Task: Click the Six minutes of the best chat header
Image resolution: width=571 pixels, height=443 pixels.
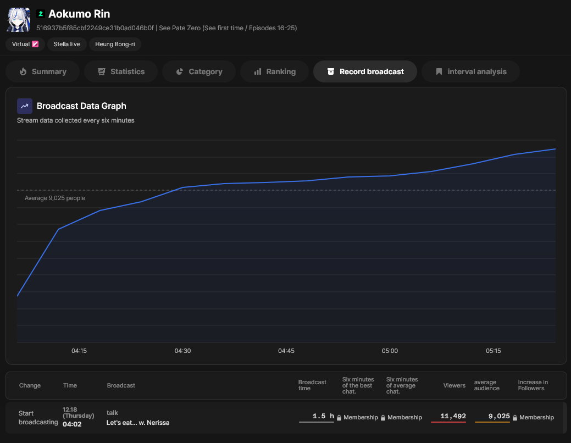Action: (x=358, y=385)
